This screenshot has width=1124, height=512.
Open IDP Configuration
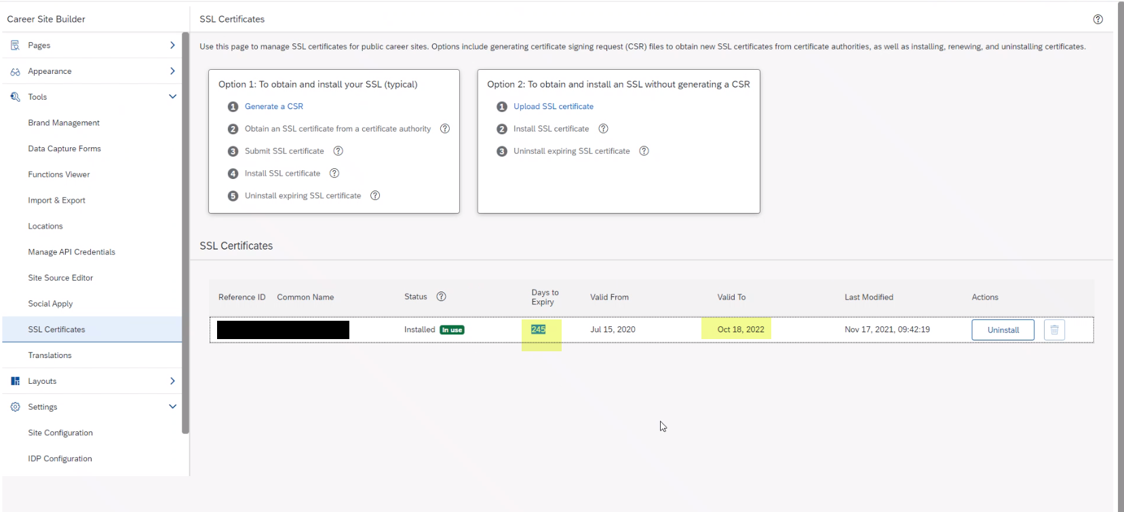click(60, 458)
